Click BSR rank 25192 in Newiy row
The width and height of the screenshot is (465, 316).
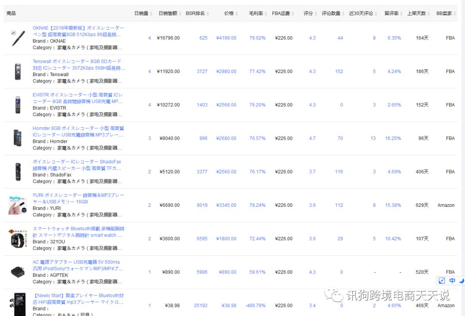point(201,306)
